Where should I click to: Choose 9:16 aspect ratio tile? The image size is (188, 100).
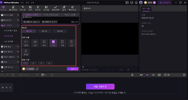pyautogui.click(x=26, y=52)
